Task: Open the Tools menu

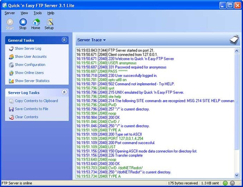Action: click(38, 13)
